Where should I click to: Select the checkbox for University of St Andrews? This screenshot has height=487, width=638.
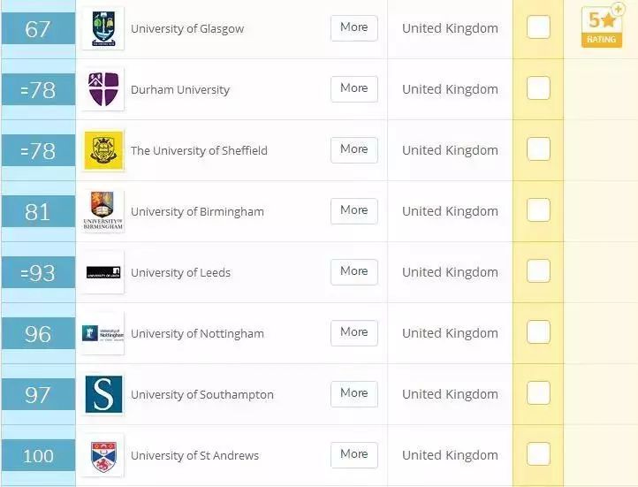tap(538, 454)
